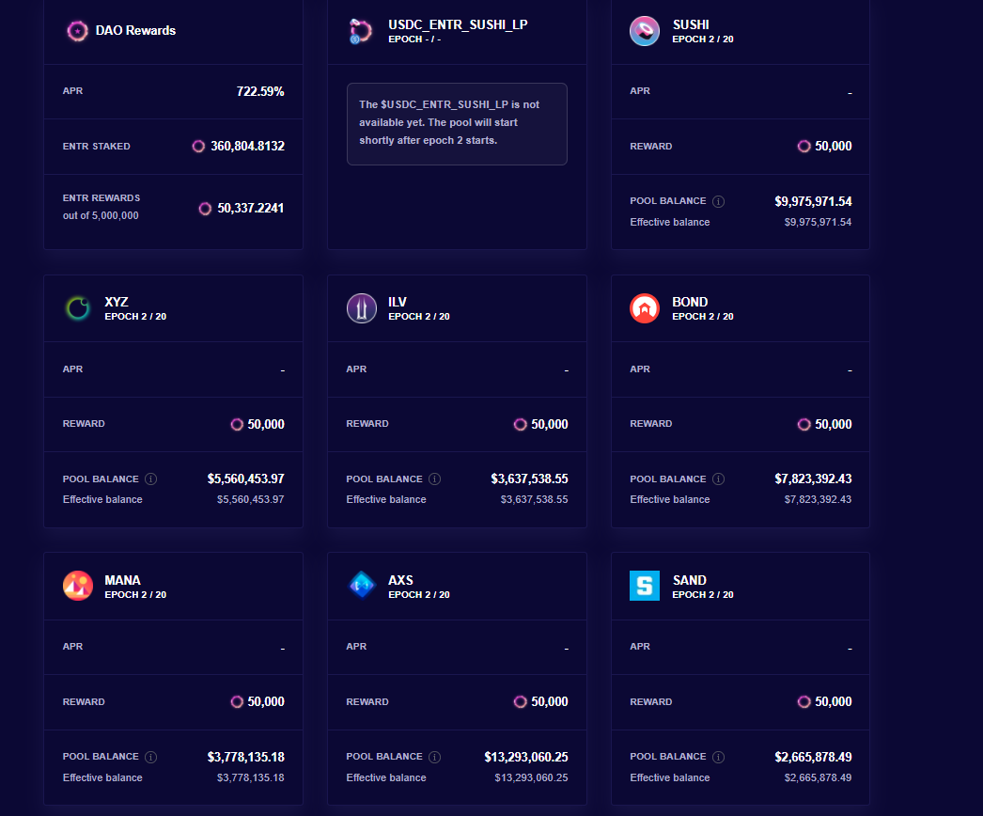Image resolution: width=983 pixels, height=816 pixels.
Task: Open the AXS pool title
Action: 400,580
